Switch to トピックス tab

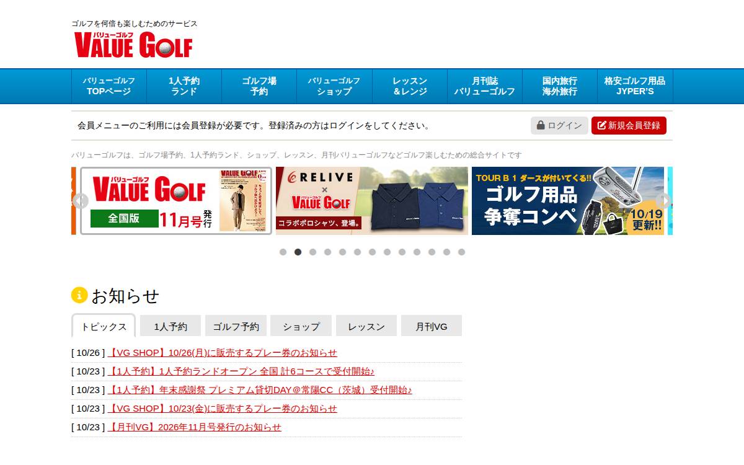[x=104, y=326]
